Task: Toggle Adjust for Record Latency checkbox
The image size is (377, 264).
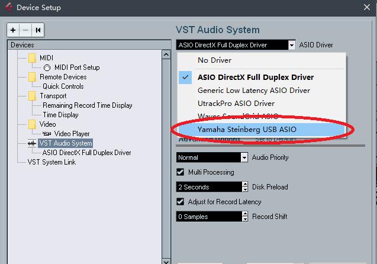Action: pyautogui.click(x=181, y=202)
